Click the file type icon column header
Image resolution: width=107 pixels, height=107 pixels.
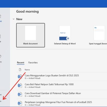(x=20, y=70)
